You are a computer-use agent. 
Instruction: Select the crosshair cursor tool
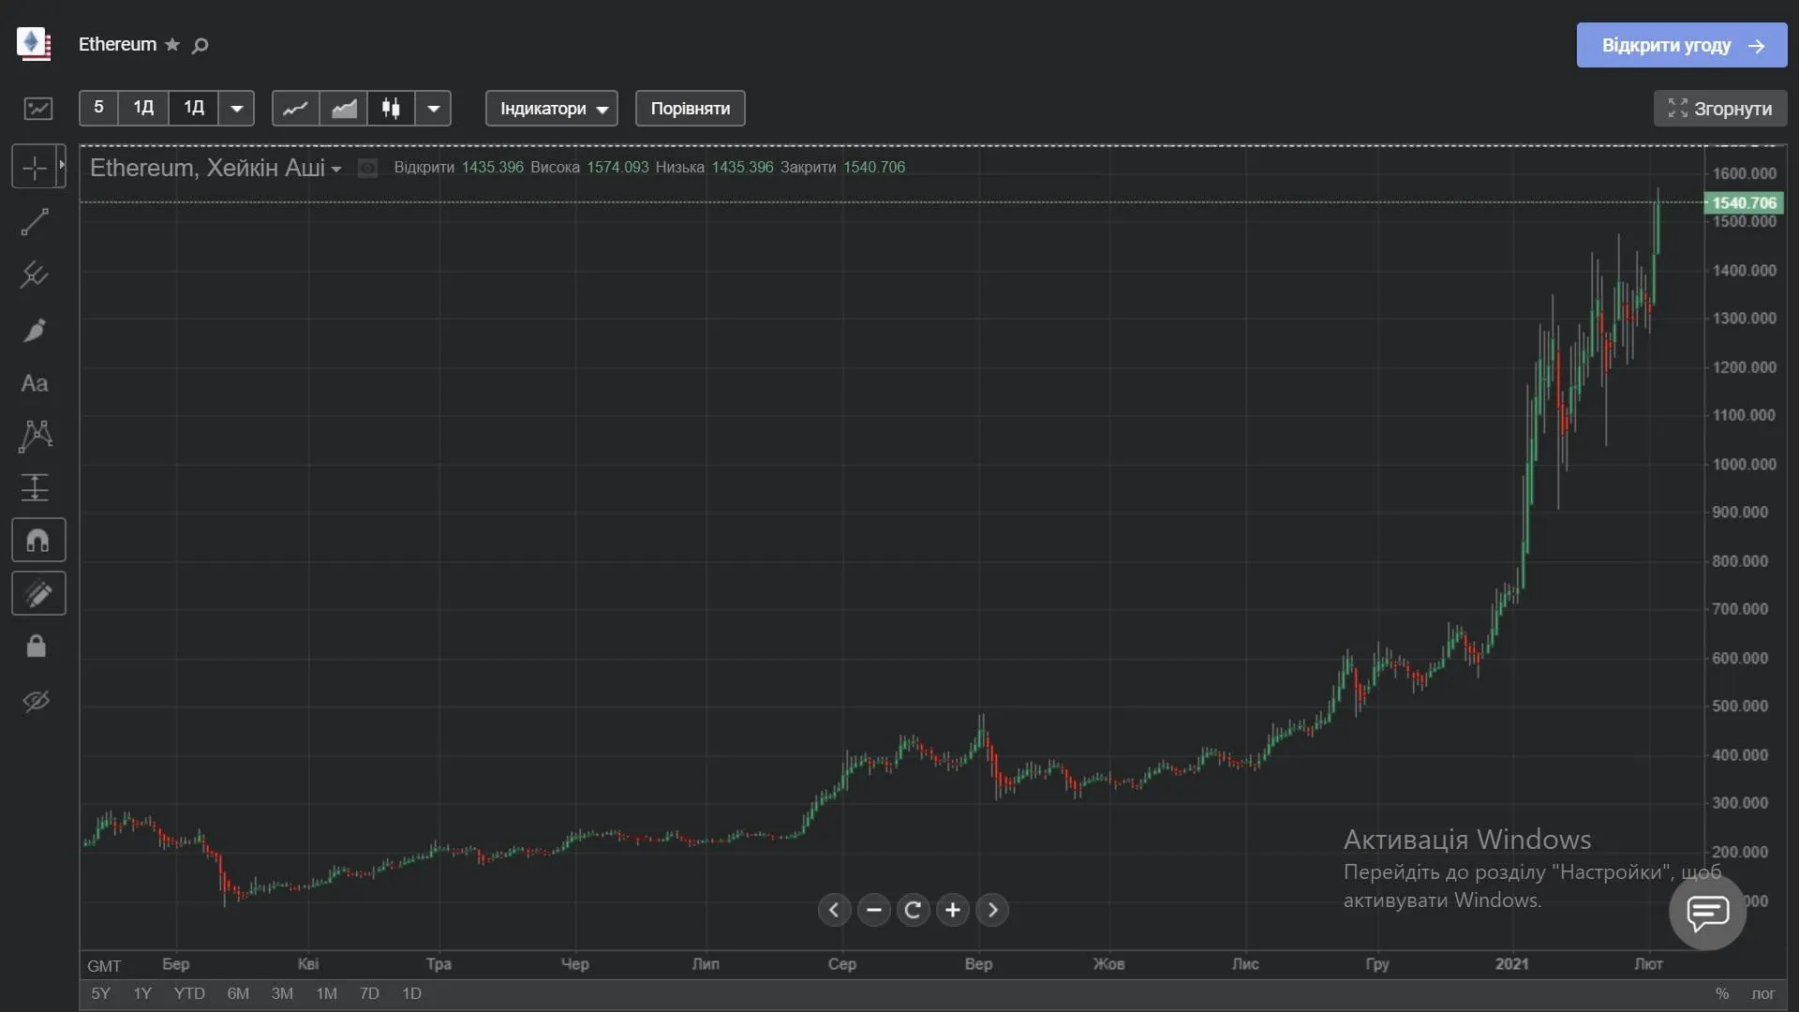coord(35,168)
